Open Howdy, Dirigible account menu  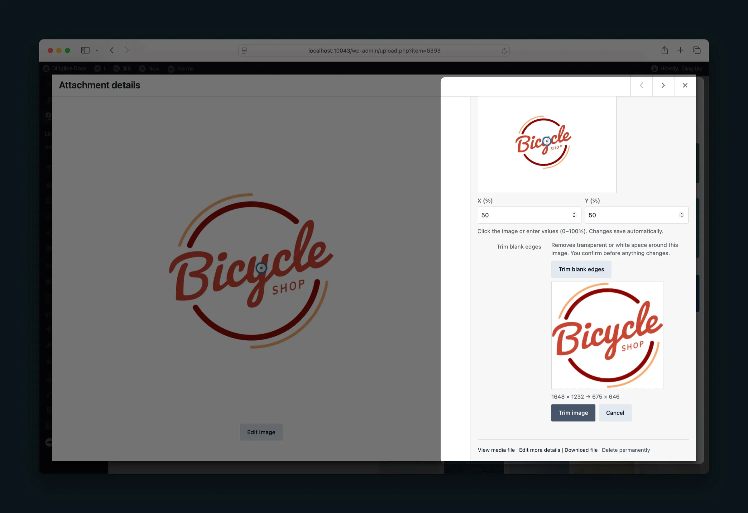pyautogui.click(x=677, y=68)
